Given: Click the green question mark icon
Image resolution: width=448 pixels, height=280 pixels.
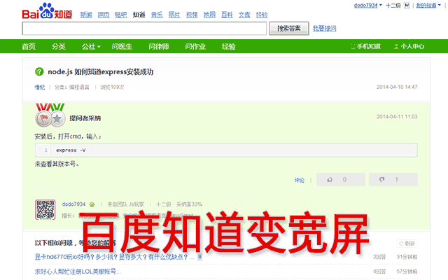Looking at the screenshot, I should point(39,71).
